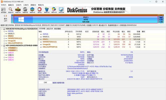Click the 新建分区 new partition icon
The width and height of the screenshot is (166, 100).
pyautogui.click(x=32, y=10)
